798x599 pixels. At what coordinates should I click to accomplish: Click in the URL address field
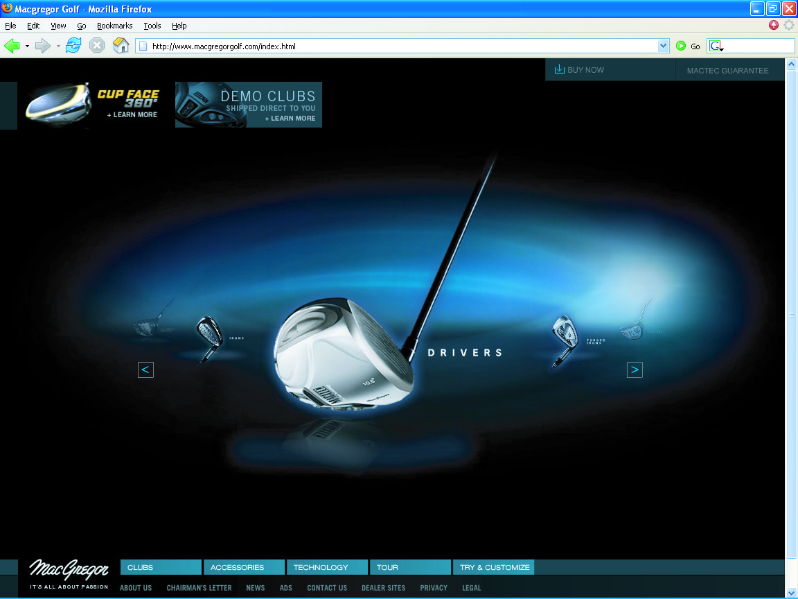pos(402,46)
